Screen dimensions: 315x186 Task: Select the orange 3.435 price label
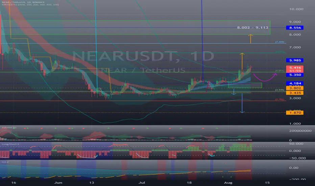(295, 93)
